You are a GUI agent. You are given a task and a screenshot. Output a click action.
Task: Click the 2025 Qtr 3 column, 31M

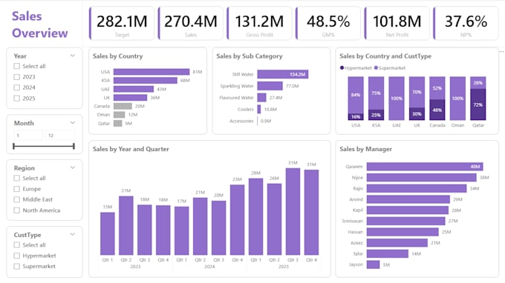[x=293, y=211]
